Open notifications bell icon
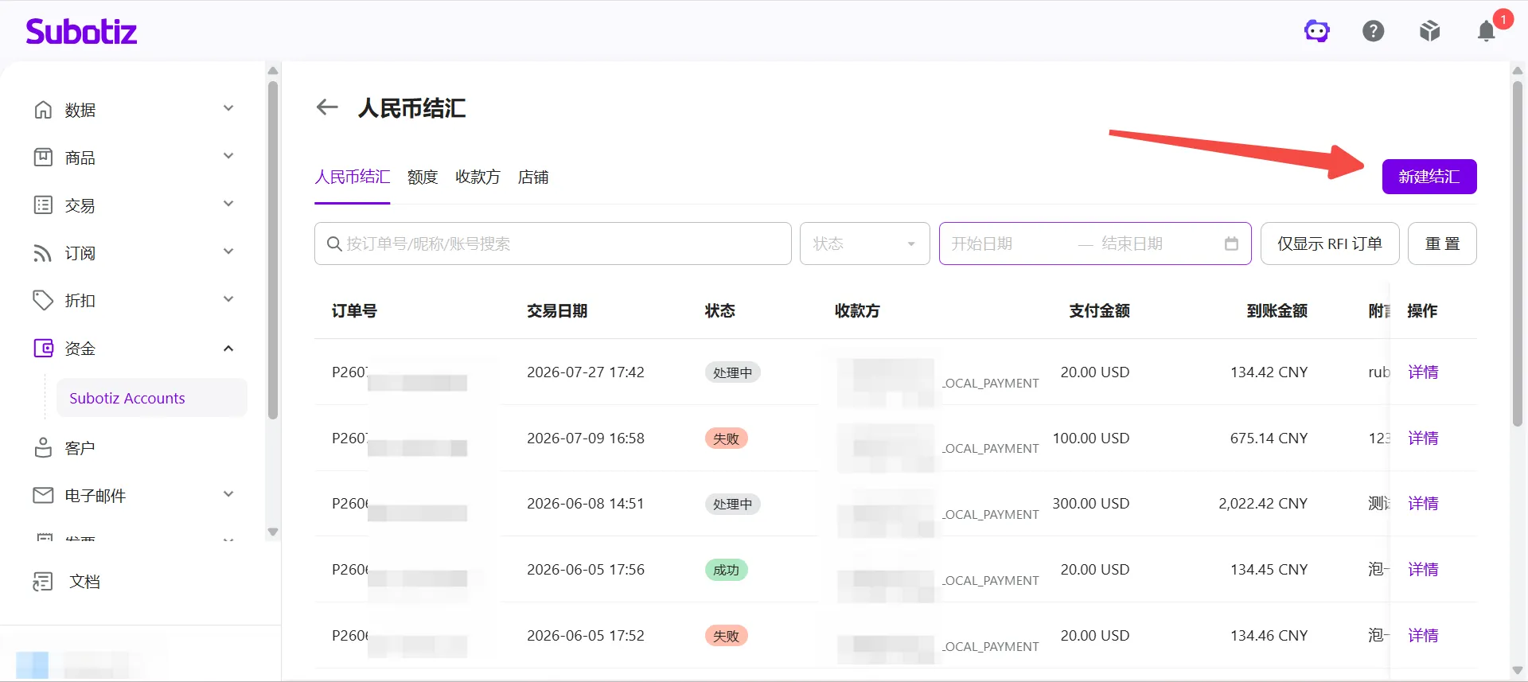The width and height of the screenshot is (1528, 682). [1486, 31]
